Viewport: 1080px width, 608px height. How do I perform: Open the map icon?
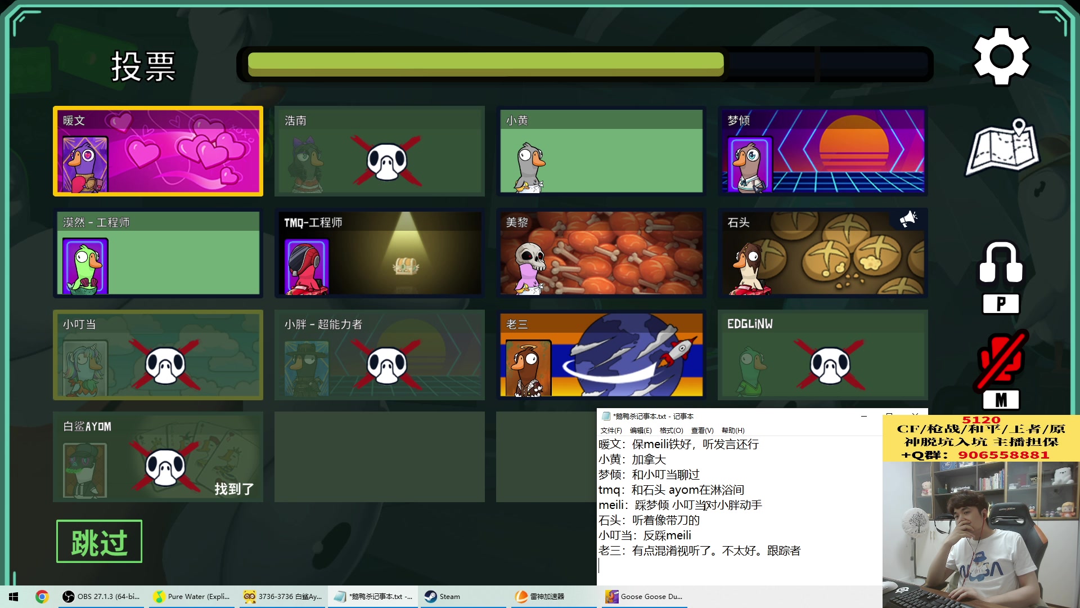click(x=1003, y=146)
